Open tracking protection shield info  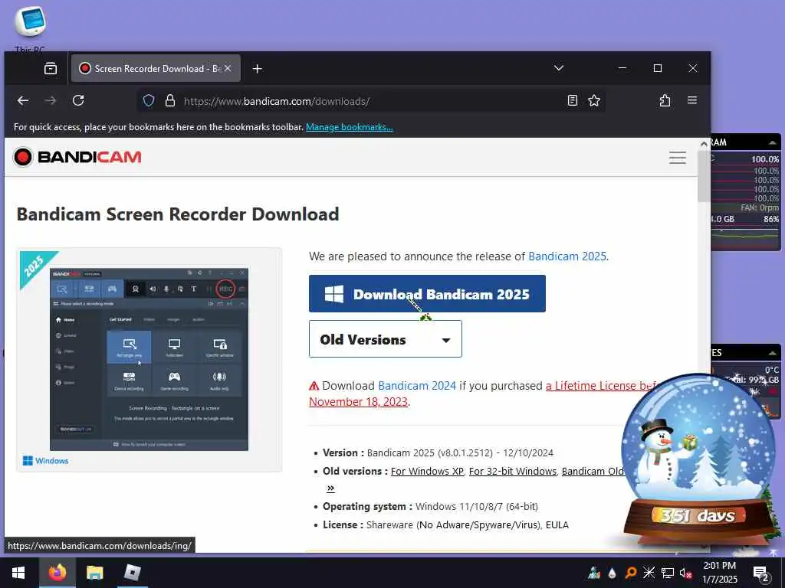pos(149,100)
